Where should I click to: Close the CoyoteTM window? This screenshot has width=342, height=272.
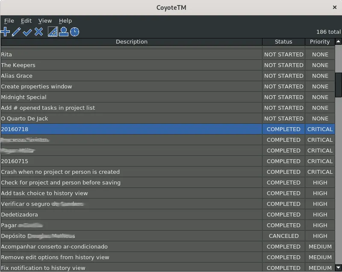point(335,7)
